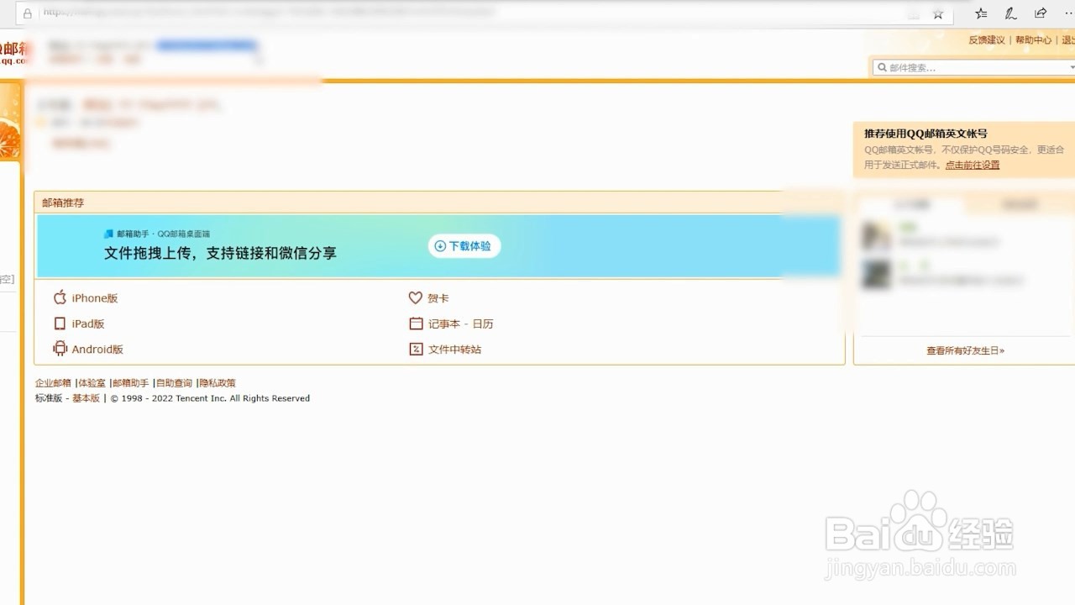Click the heart icon beside 贺卡
Screen dimensions: 1075x605
pyautogui.click(x=416, y=297)
